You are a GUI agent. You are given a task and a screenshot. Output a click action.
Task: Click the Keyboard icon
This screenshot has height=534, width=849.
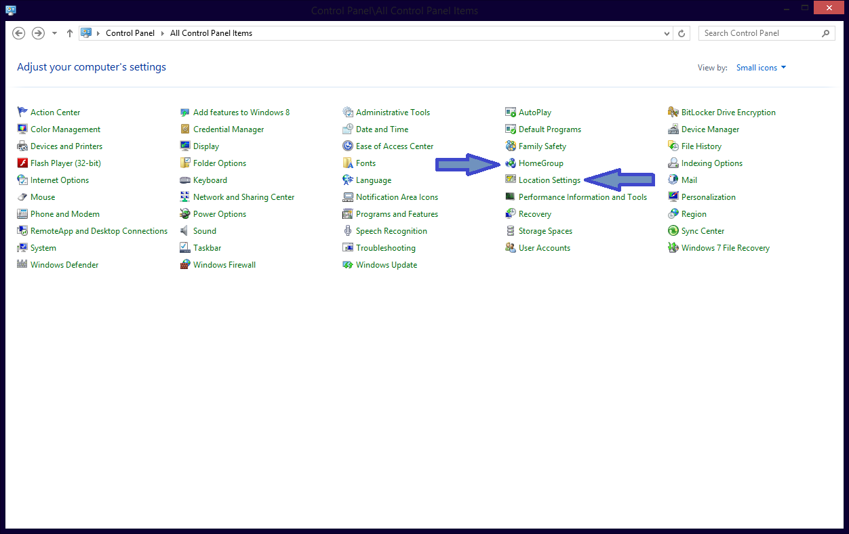(x=185, y=180)
